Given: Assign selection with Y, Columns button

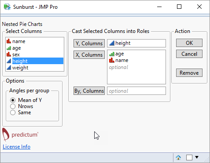Looking at the screenshot, I should tap(89, 43).
